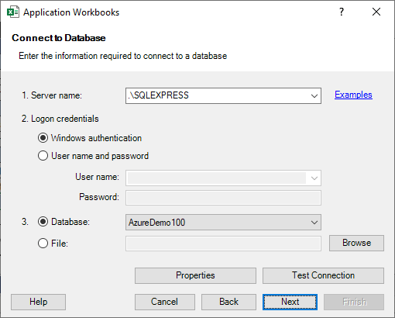This screenshot has height=318, width=395.
Task: Open the AzureDemo100 database dropdown
Action: coord(223,222)
